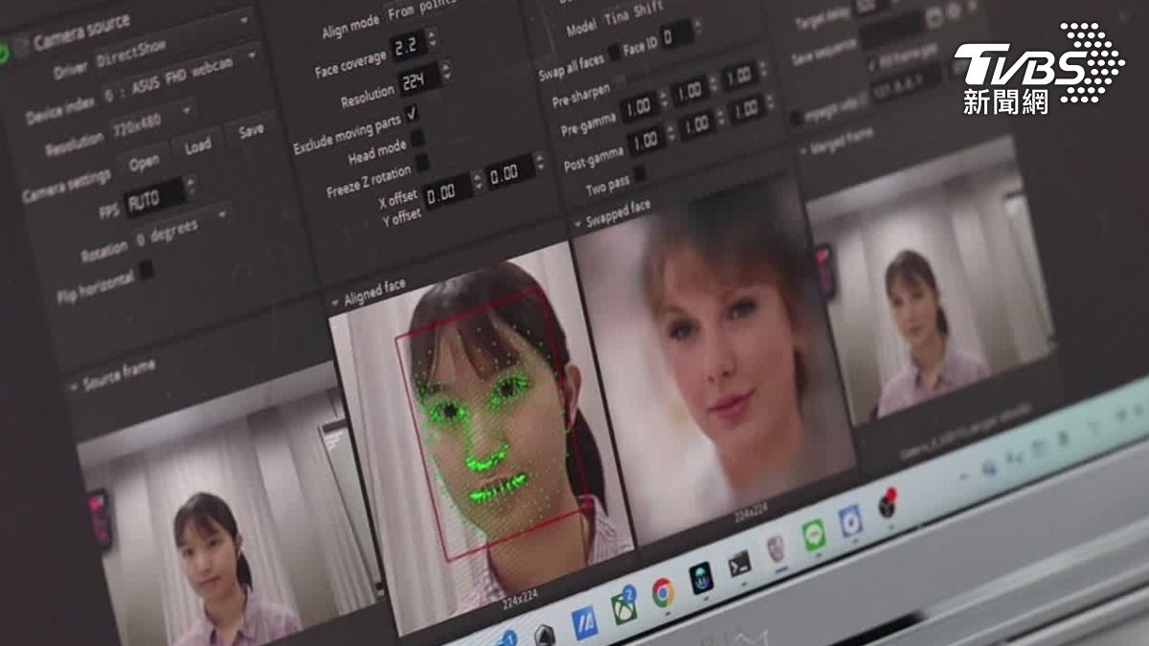Open the camera Resolution 720x480 dropdown
The image size is (1149, 646).
(155, 125)
